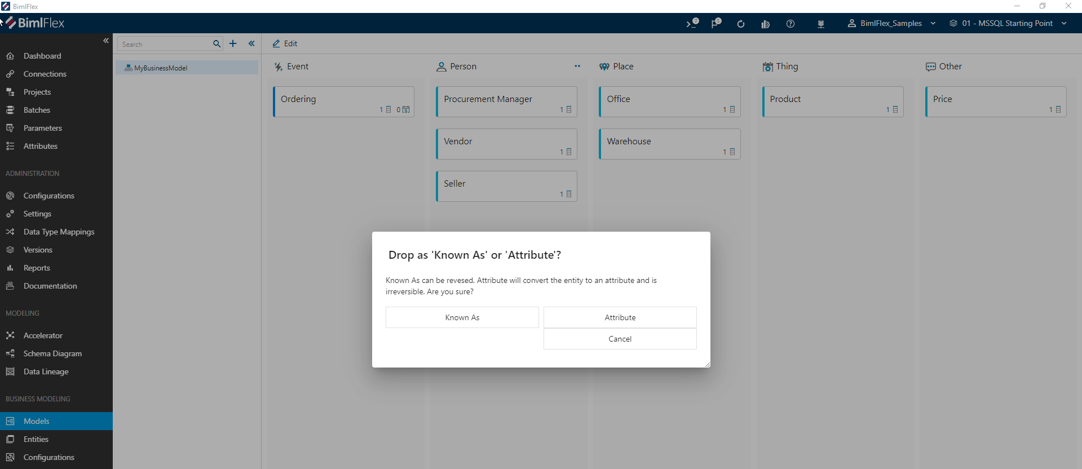
Task: Select MyBusinessModel in the tree
Action: pyautogui.click(x=161, y=68)
